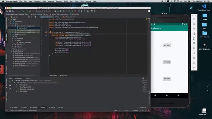The height and width of the screenshot is (119, 212).
Task: Click the Save All icon in toolbar
Action: click(10, 11)
